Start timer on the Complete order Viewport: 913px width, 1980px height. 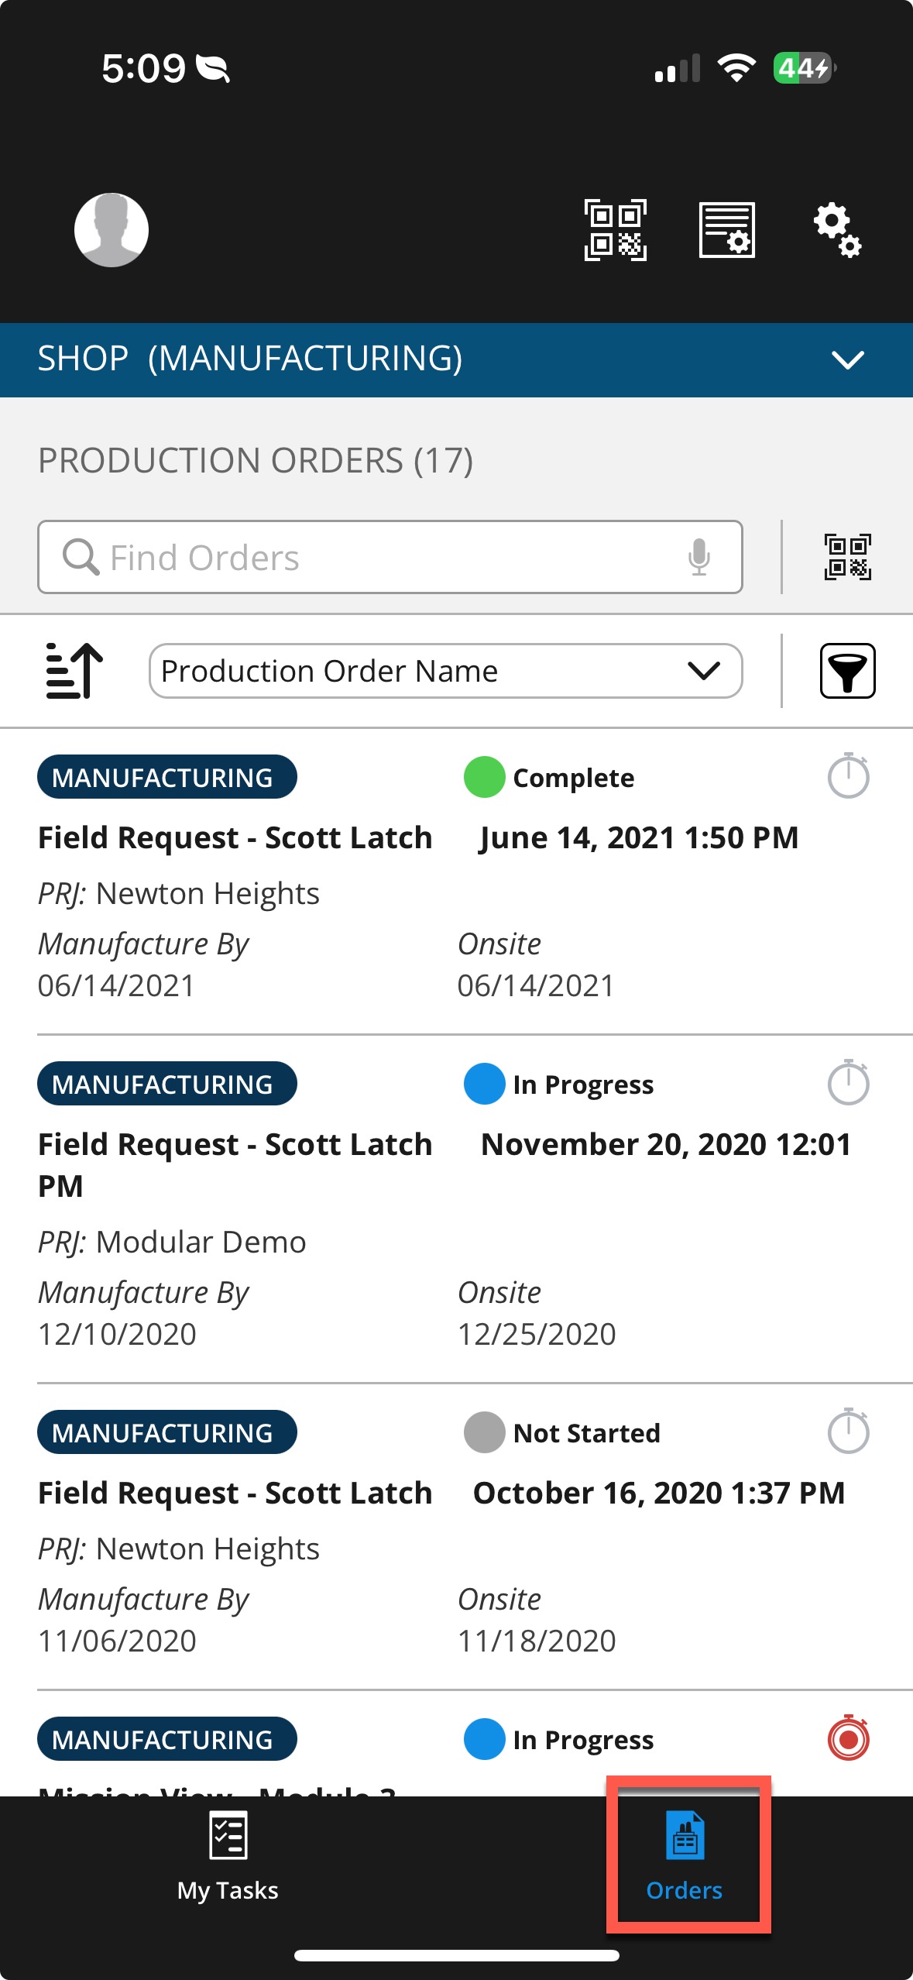click(x=848, y=776)
